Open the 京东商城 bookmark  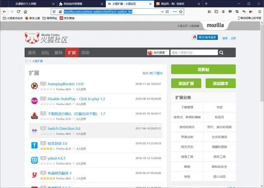point(67,18)
